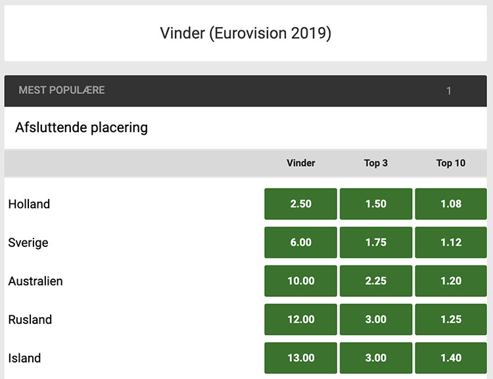Screen dimensions: 493x379
Task: Select Sverige Top 3 odds 1.75
Action: pyautogui.click(x=376, y=242)
